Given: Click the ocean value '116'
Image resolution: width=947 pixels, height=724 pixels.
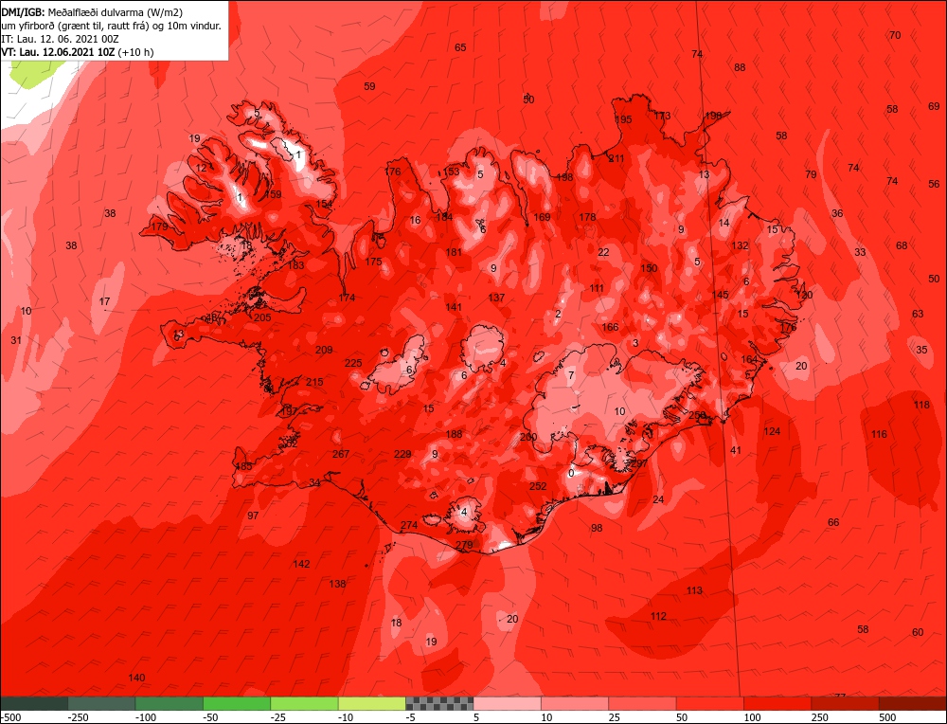Looking at the screenshot, I should click(x=879, y=434).
